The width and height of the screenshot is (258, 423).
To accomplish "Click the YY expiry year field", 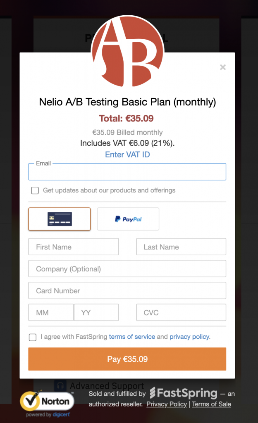I will (96, 312).
